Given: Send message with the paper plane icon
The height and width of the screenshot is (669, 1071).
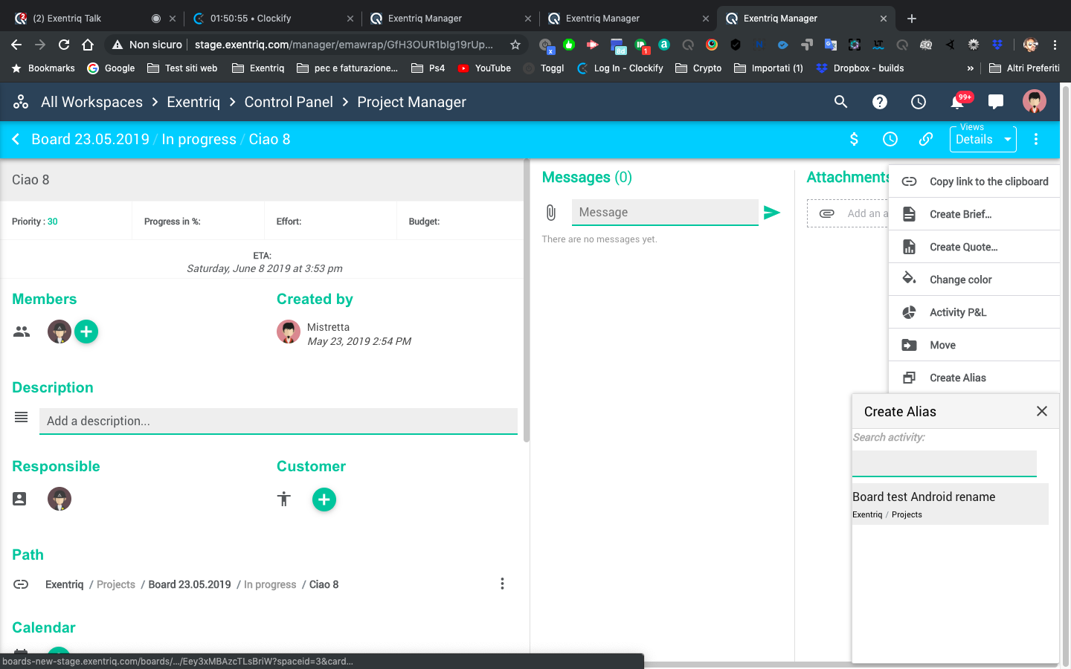Looking at the screenshot, I should (x=772, y=213).
